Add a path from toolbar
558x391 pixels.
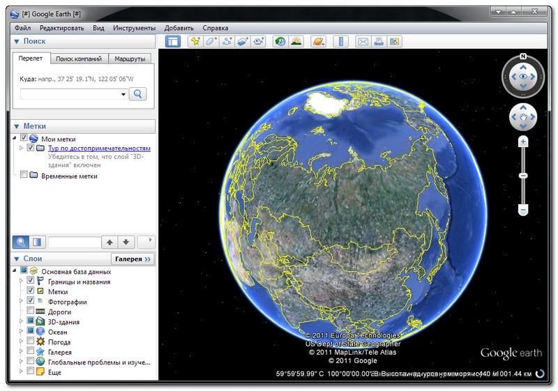point(227,42)
